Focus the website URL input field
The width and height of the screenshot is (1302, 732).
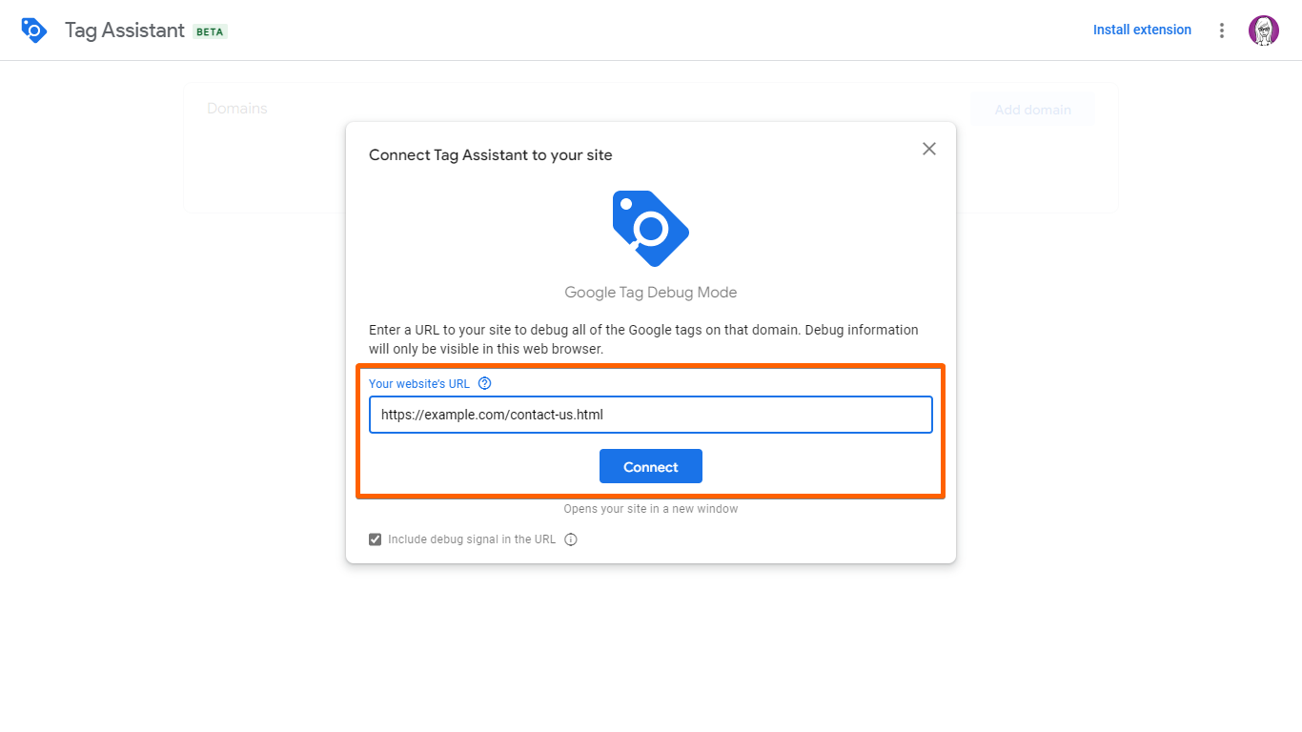point(651,415)
